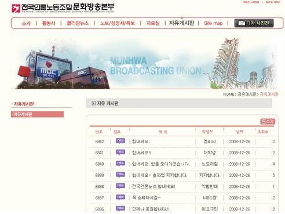Open the 자료실 menu
Viewport: 285px width, 214px height.
153,23
